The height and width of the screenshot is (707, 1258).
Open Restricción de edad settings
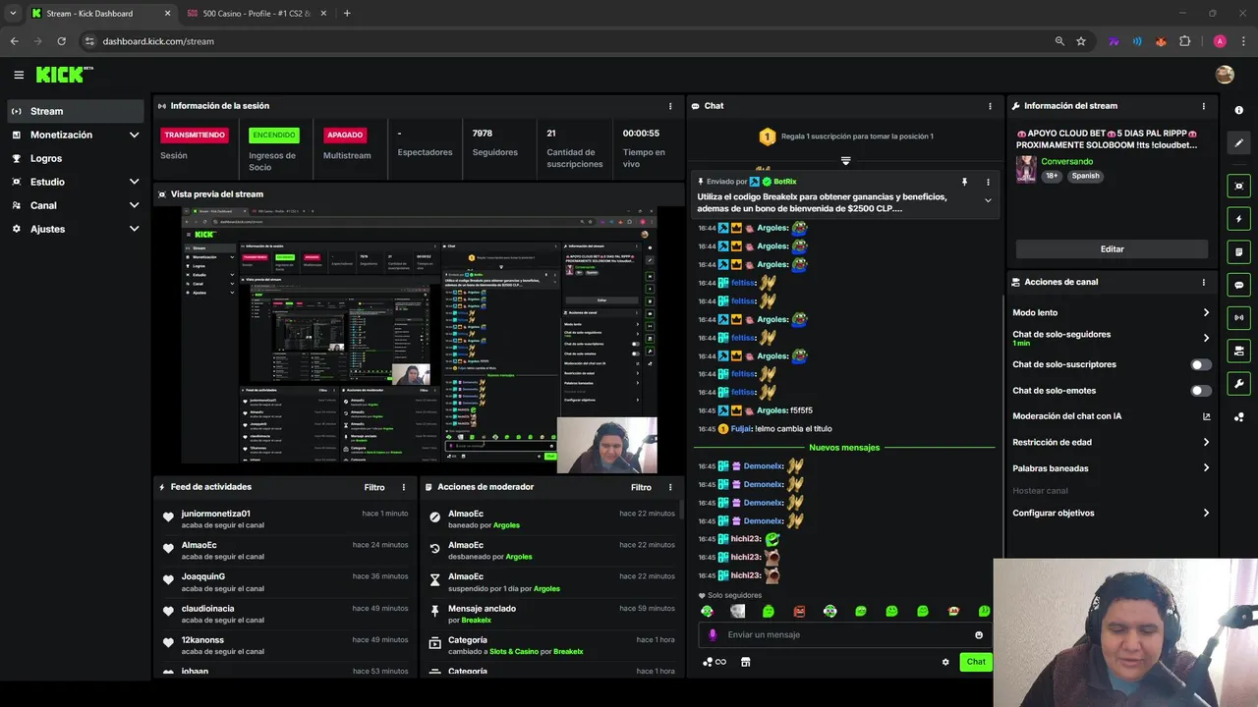(x=1111, y=442)
